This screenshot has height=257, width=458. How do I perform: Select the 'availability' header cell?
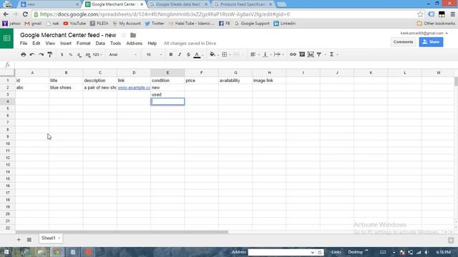click(x=235, y=81)
